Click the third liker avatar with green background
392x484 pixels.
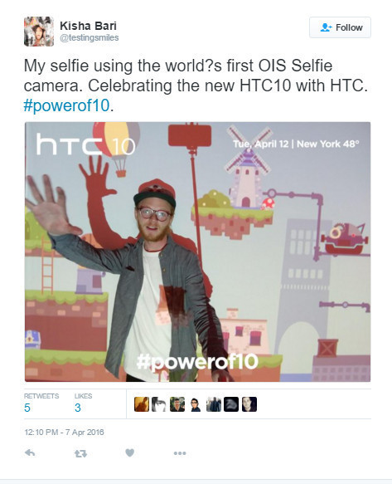pyautogui.click(x=177, y=404)
